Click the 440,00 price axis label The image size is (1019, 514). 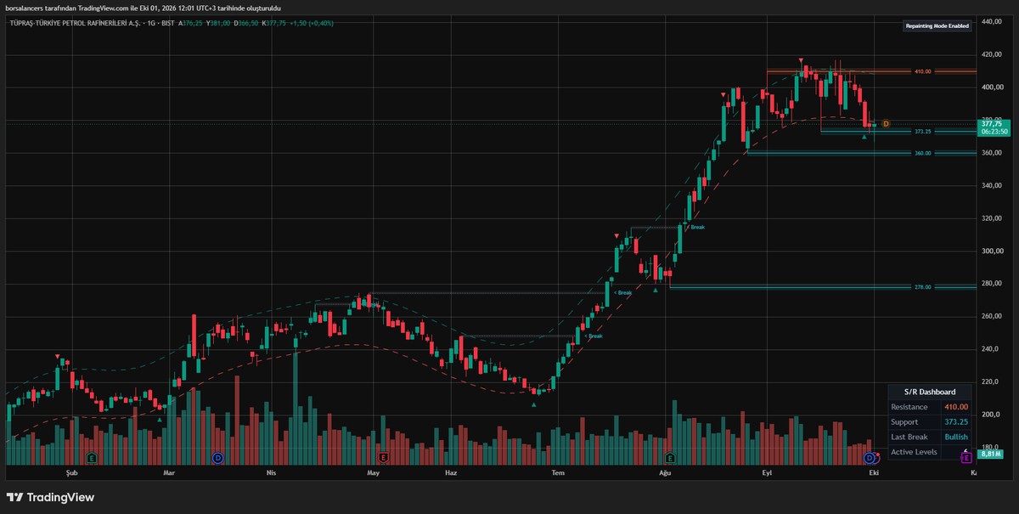(993, 21)
